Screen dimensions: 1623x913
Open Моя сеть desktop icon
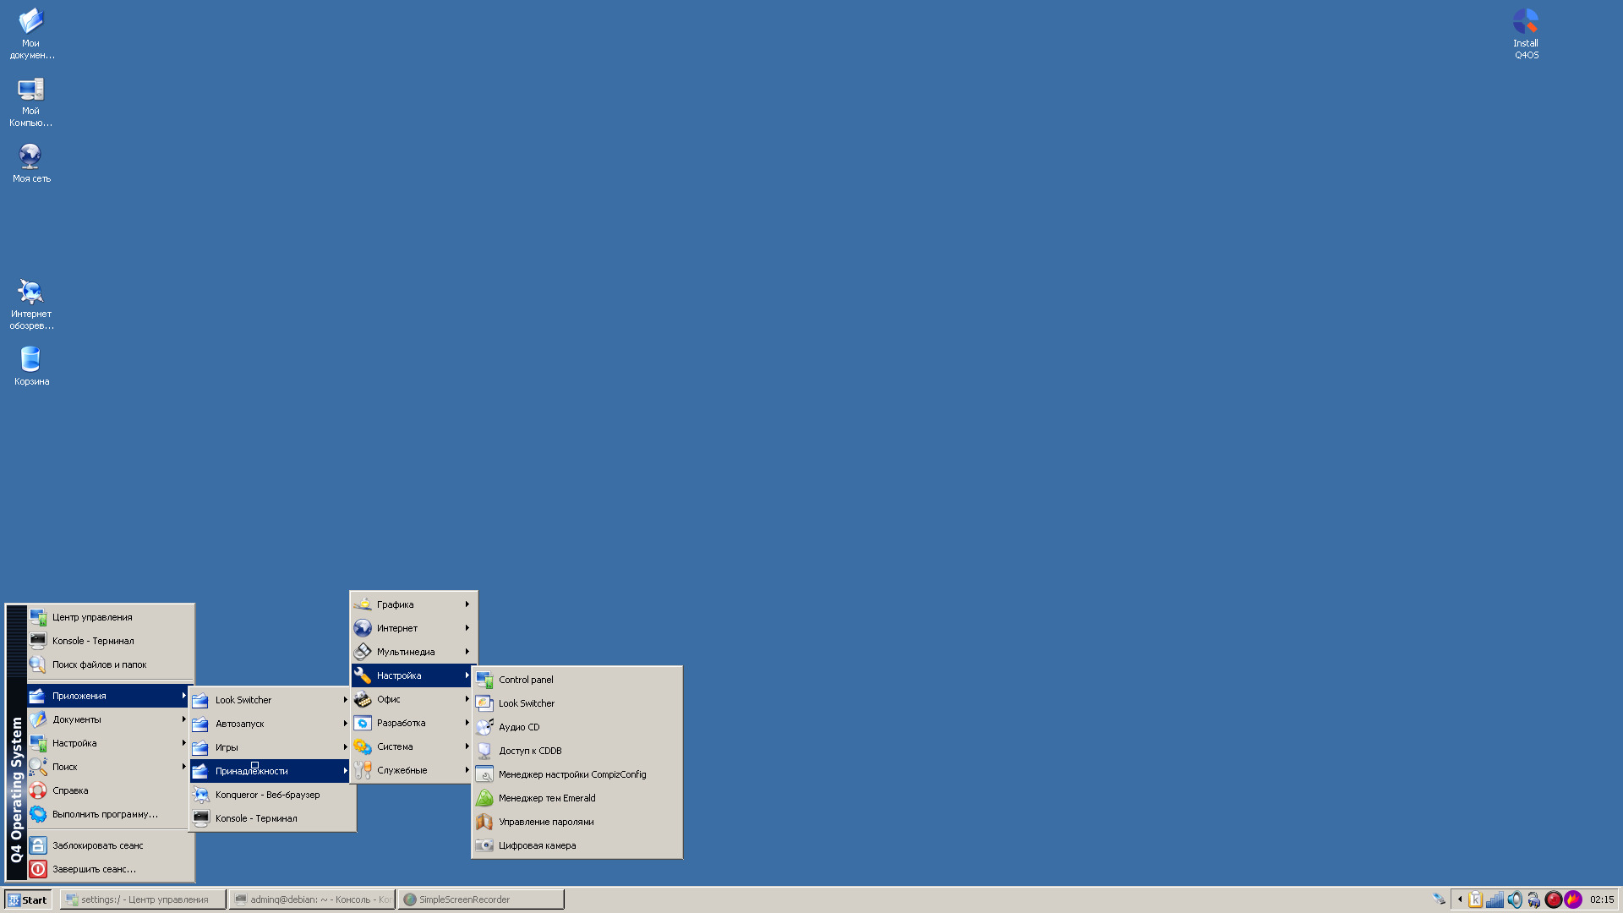pos(31,162)
